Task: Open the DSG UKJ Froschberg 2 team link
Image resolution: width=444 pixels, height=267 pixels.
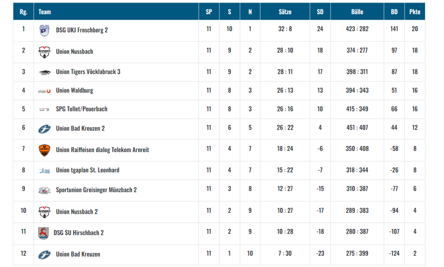Action: click(x=82, y=30)
